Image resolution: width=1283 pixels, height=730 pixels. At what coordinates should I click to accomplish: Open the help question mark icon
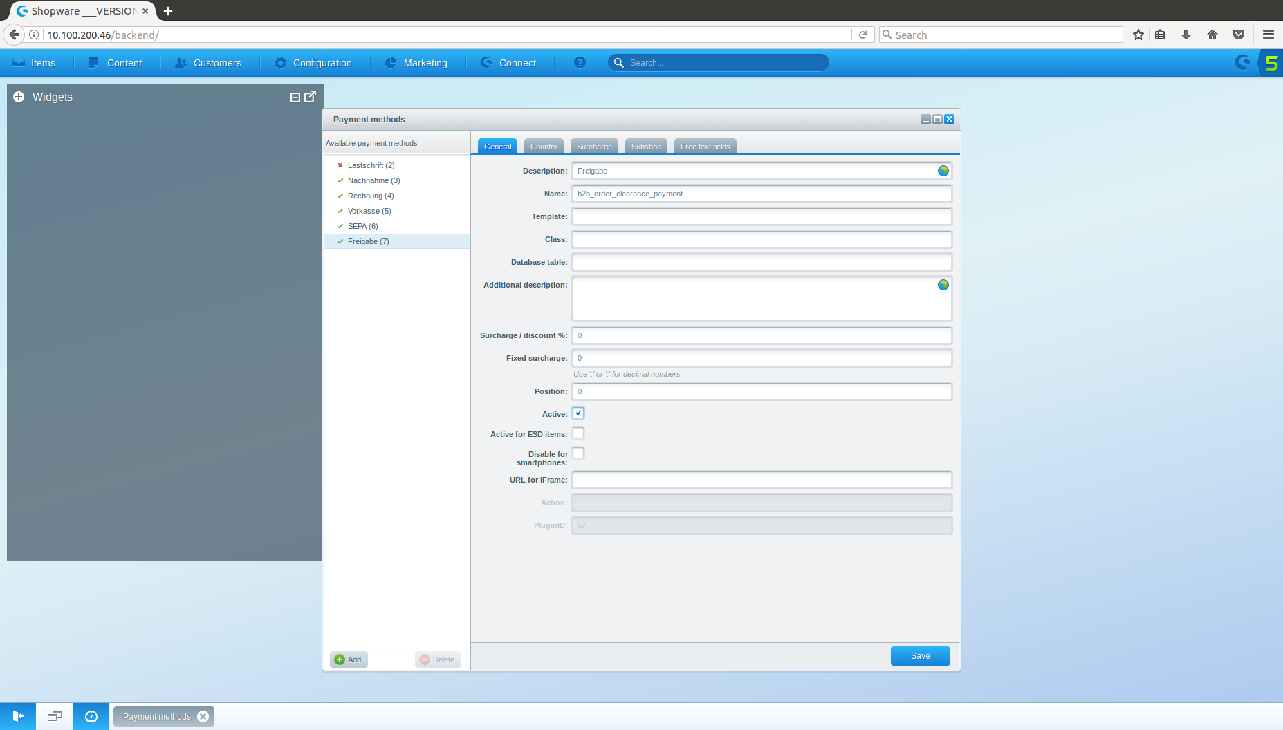coord(580,63)
